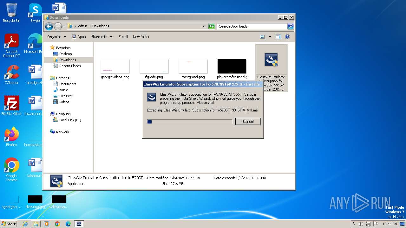The image size is (406, 228).
Task: Open the Start menu
Action: [x=9, y=224]
